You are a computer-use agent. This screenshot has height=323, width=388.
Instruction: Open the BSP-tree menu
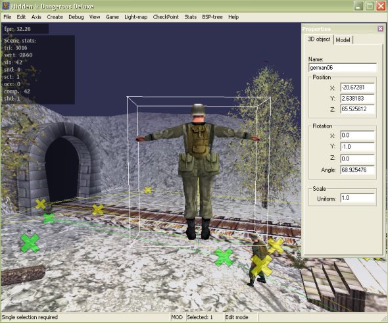coord(212,17)
